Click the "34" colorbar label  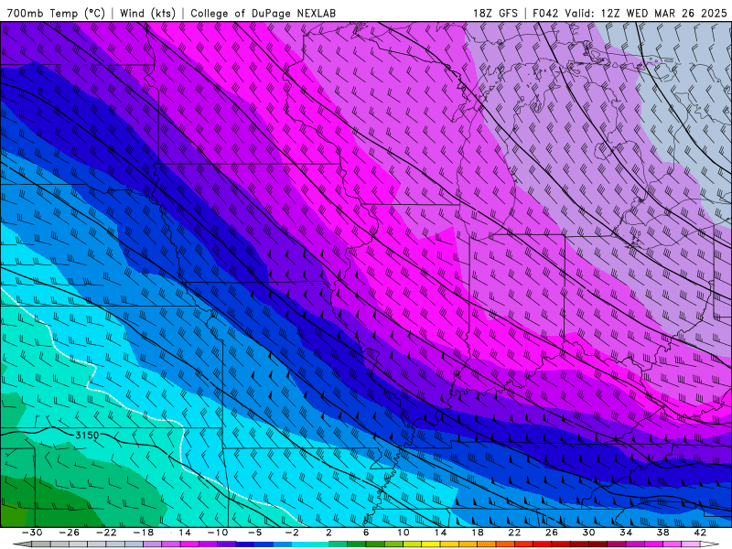pyautogui.click(x=626, y=533)
